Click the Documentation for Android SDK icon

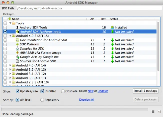click(17, 40)
